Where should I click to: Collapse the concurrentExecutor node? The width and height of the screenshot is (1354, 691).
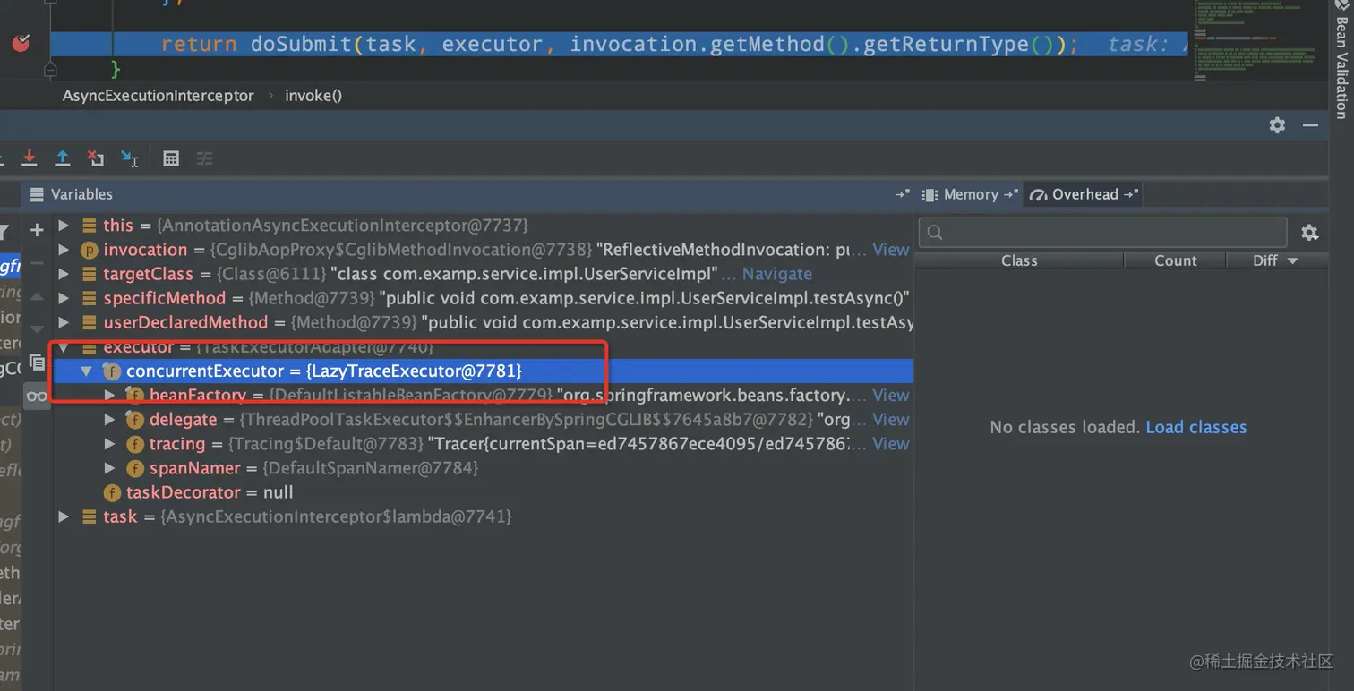87,371
